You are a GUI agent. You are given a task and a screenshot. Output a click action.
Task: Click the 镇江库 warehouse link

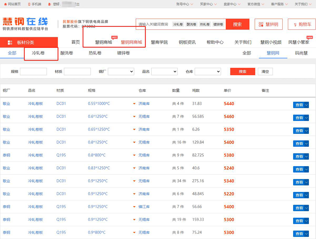(144, 207)
